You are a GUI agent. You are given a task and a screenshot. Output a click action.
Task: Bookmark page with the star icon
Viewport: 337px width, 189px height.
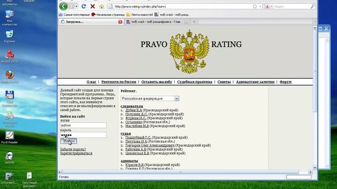255,6
